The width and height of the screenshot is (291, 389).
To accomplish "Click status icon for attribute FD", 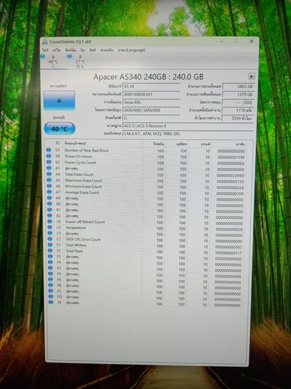I will click(x=50, y=296).
